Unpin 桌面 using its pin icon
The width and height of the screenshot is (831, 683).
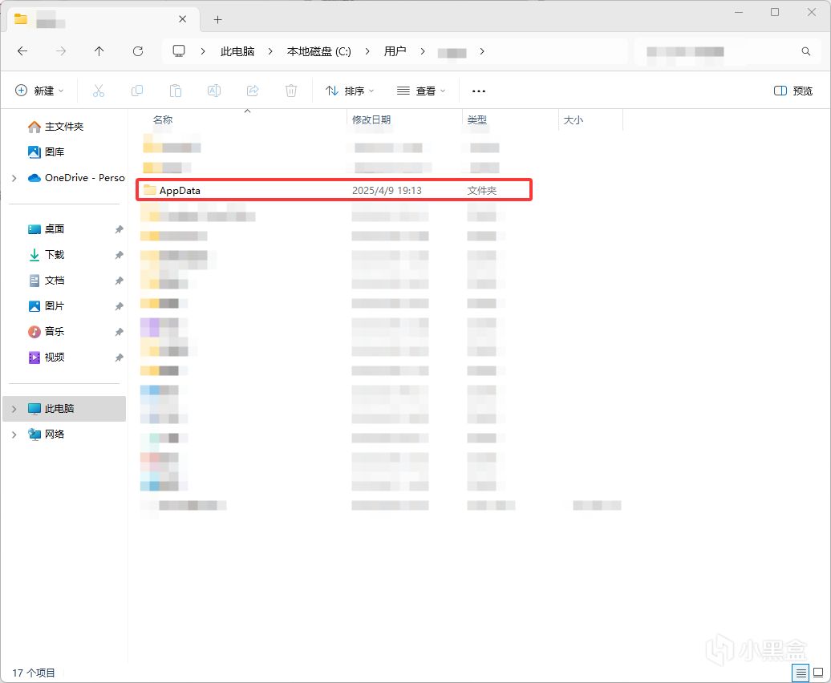tap(119, 229)
